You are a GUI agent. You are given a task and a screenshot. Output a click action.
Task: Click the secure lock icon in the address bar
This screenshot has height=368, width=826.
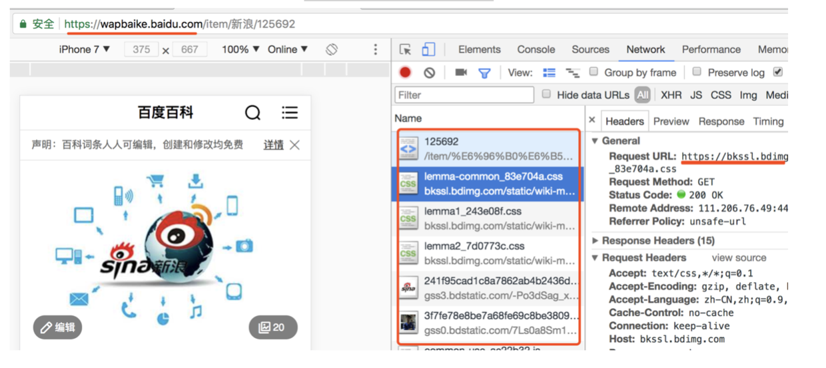(23, 24)
